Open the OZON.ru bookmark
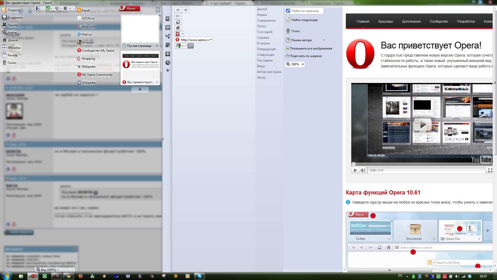497x280 pixels. [x=86, y=18]
